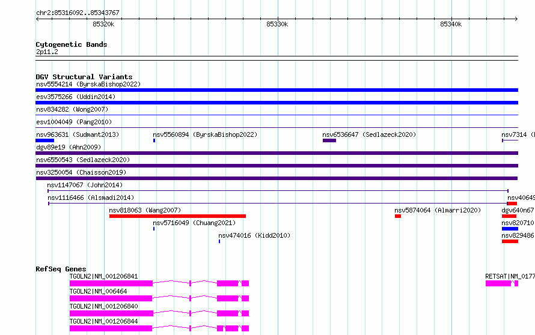Click the RefSeq Genes track title
Image resolution: width=535 pixels, height=335 pixels.
coord(61,269)
